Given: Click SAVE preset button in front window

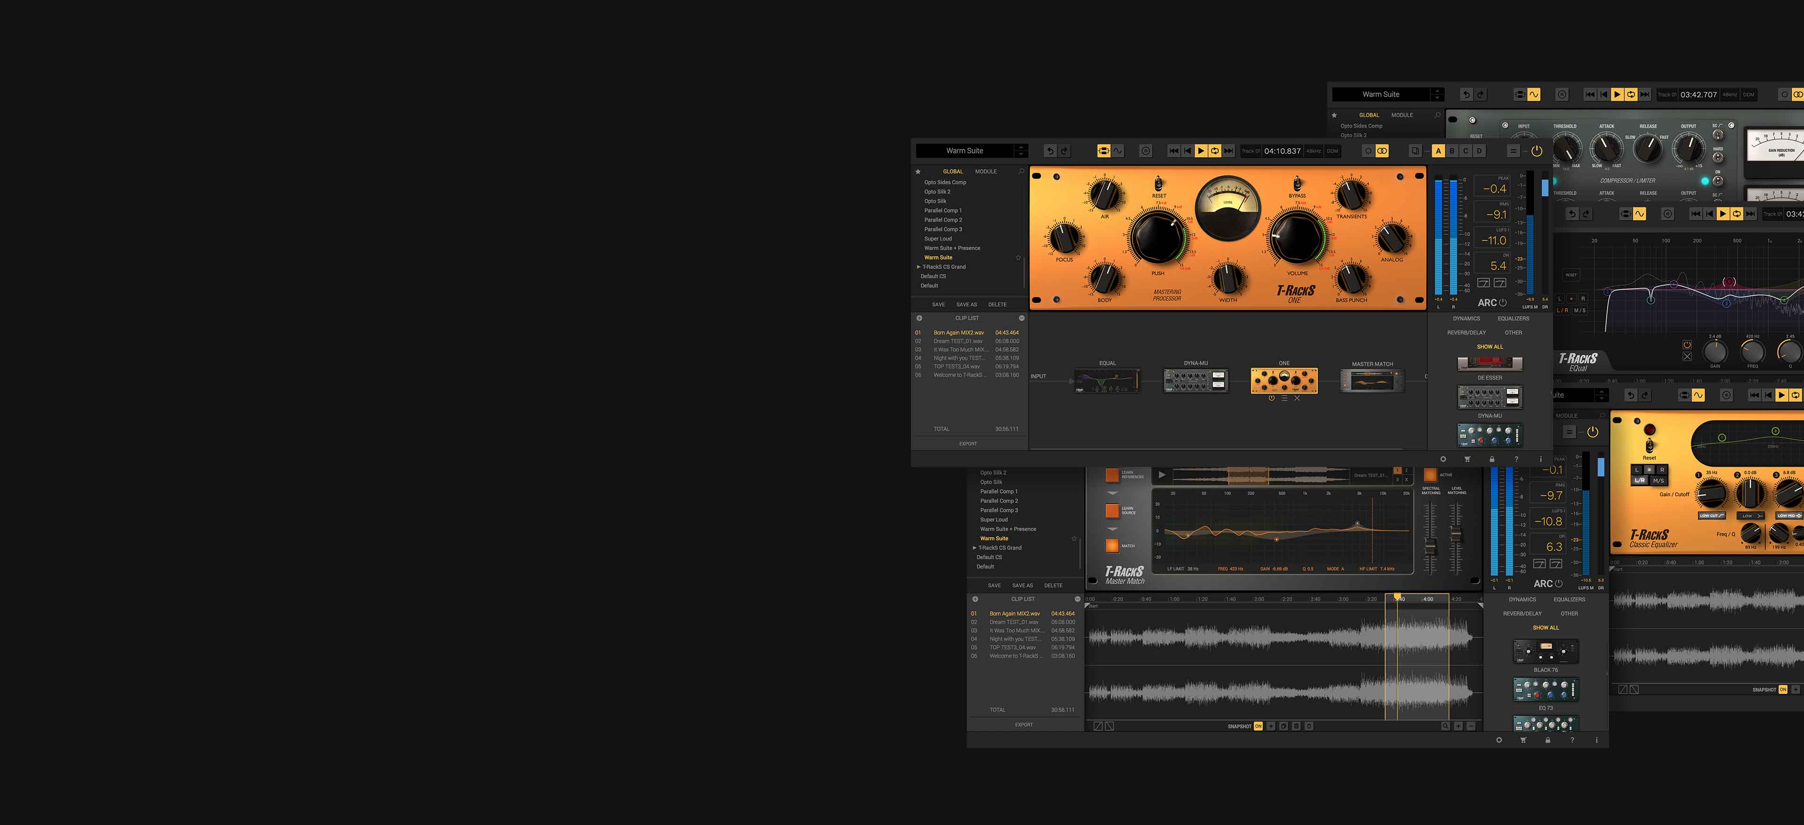Looking at the screenshot, I should (939, 304).
